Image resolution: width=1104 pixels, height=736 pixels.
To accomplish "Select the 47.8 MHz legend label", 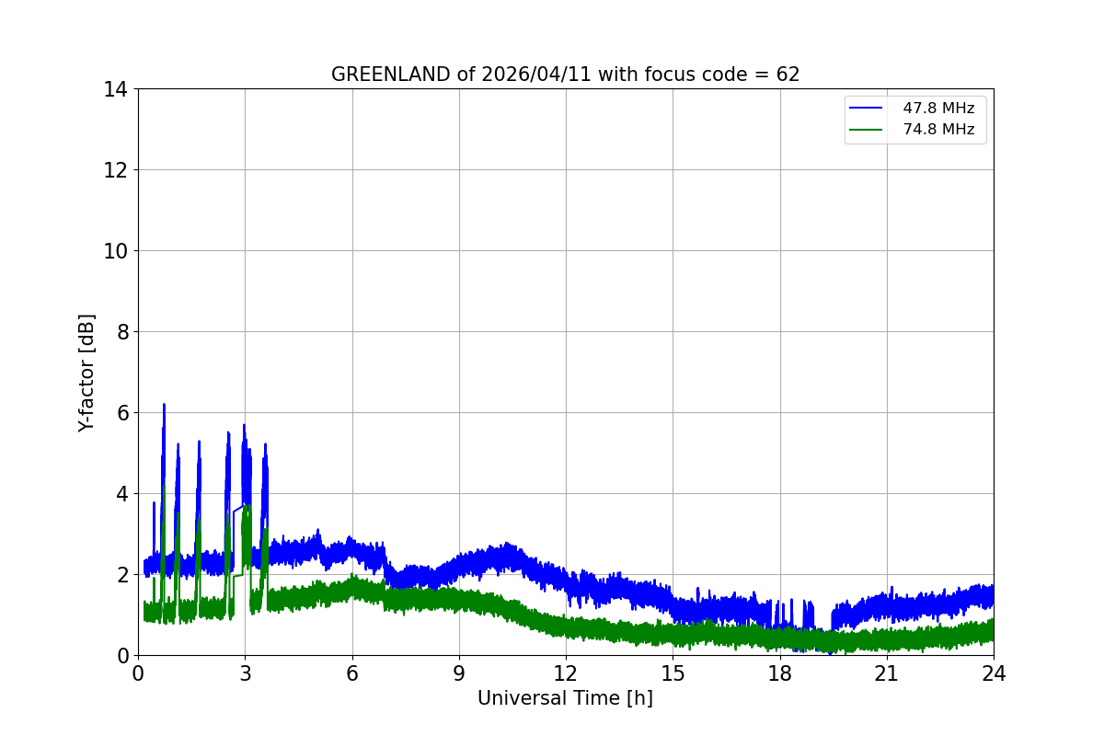I will [x=938, y=109].
